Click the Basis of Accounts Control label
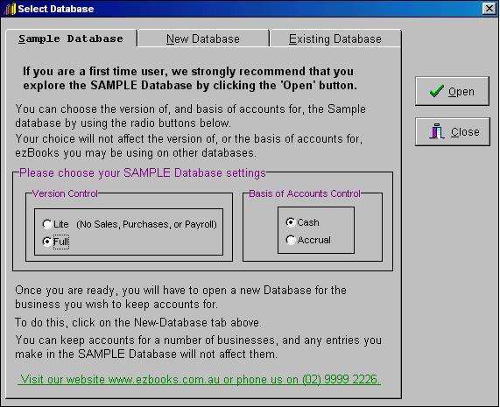Screen dimensions: 500x407 pyautogui.click(x=305, y=193)
